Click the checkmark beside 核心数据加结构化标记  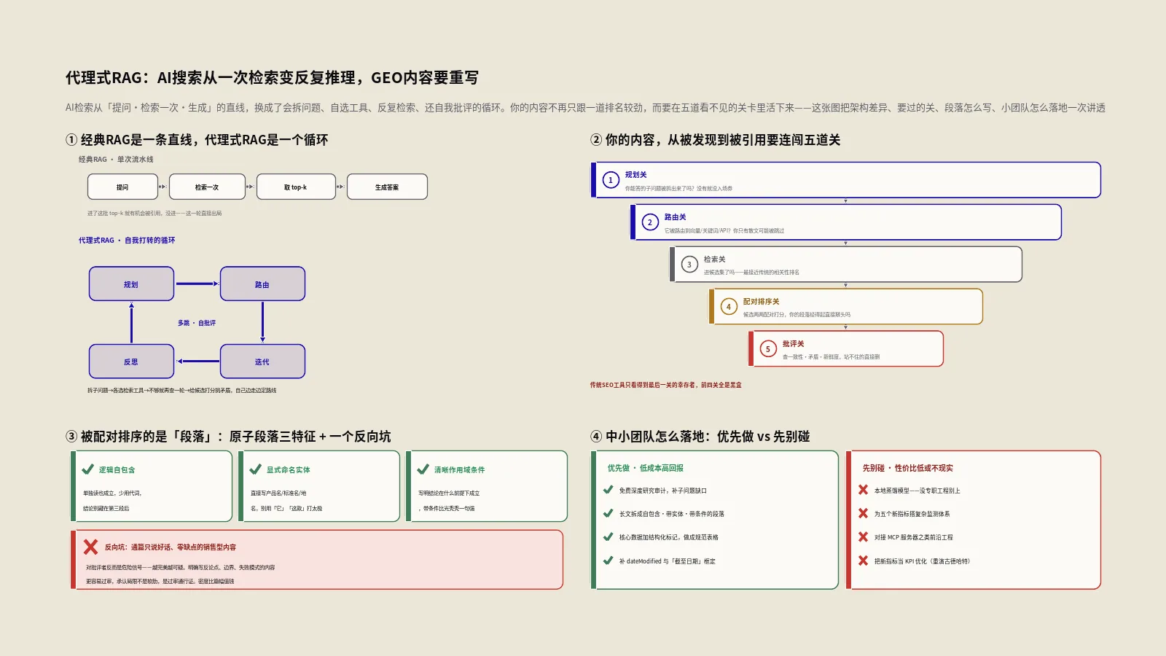coord(609,536)
